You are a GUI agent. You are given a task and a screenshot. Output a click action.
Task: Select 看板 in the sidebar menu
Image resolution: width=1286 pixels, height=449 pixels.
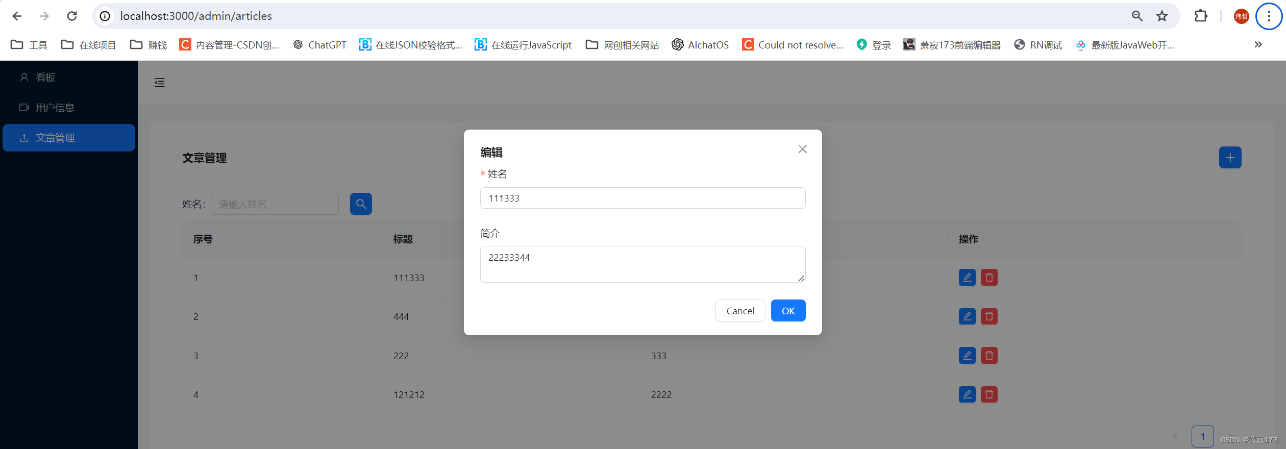(x=69, y=77)
